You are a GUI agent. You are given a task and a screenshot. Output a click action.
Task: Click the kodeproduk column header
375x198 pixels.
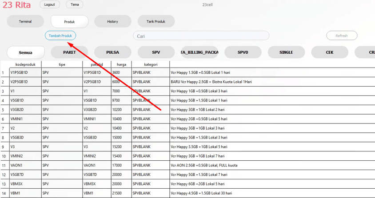coord(25,64)
